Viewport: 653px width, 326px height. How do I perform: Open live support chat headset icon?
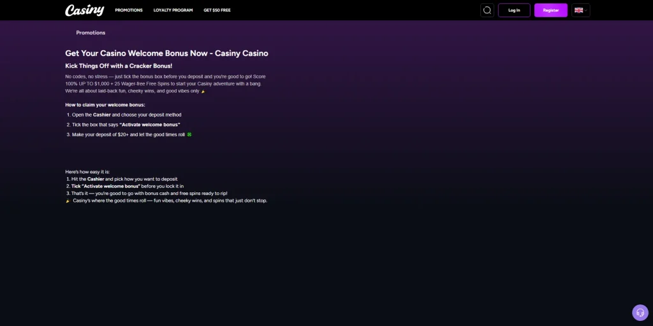click(640, 313)
